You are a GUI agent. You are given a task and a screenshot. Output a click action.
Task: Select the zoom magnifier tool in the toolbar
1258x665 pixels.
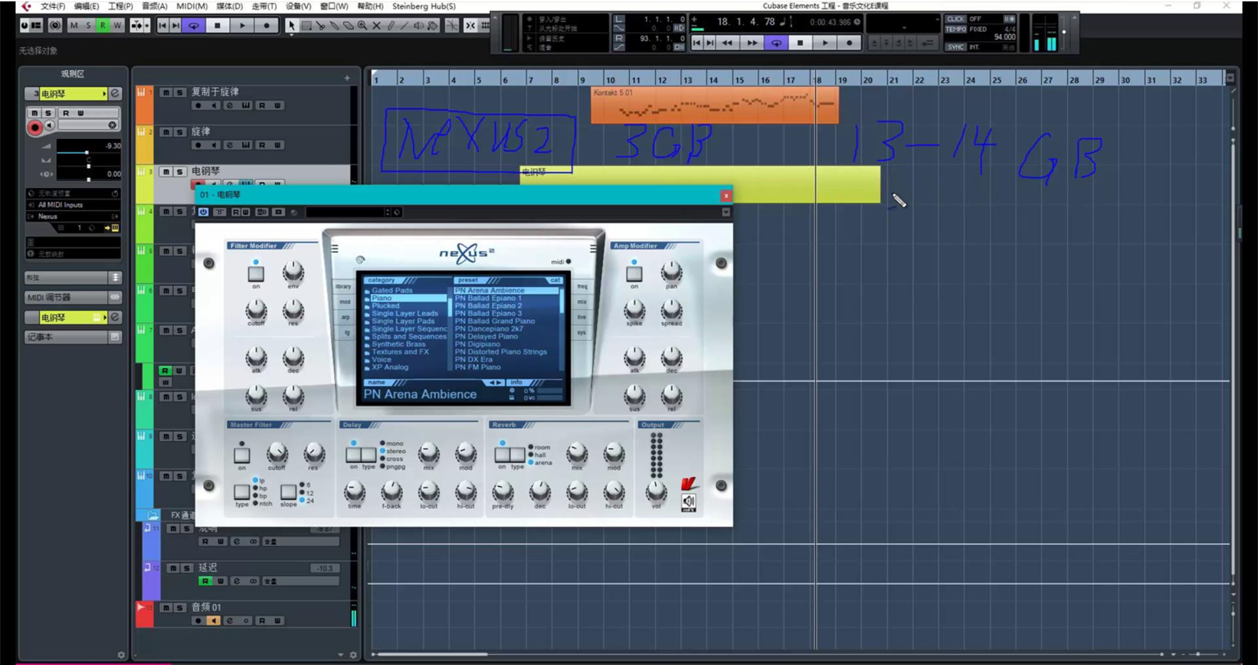tap(362, 26)
